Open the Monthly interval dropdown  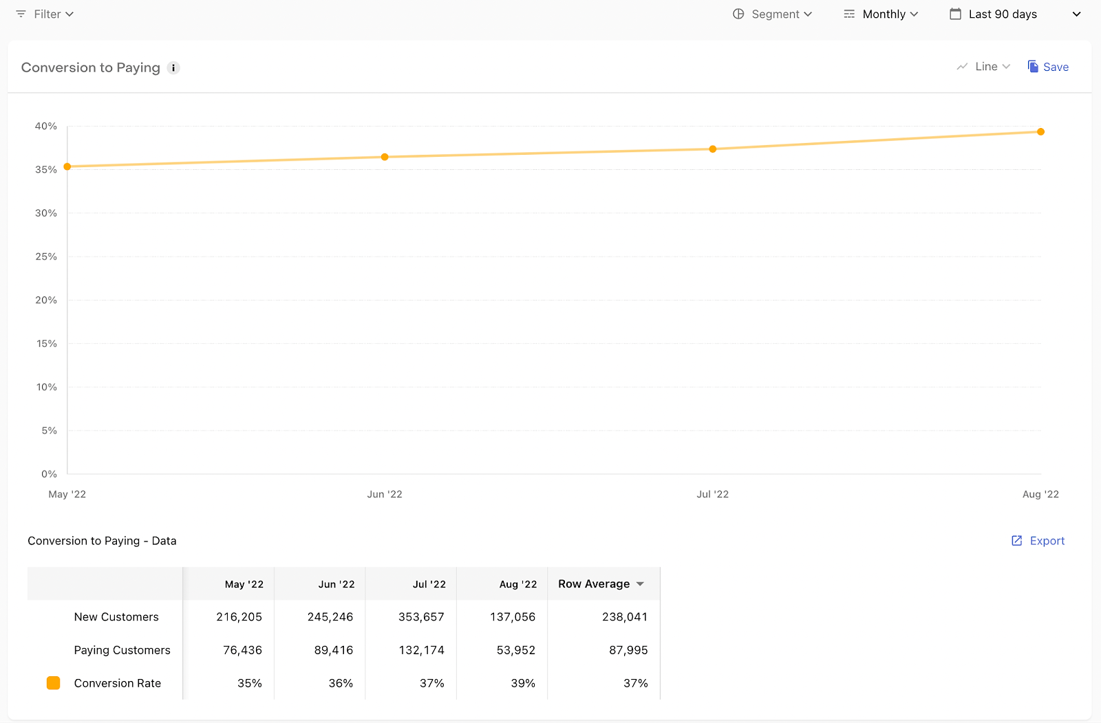pyautogui.click(x=881, y=14)
